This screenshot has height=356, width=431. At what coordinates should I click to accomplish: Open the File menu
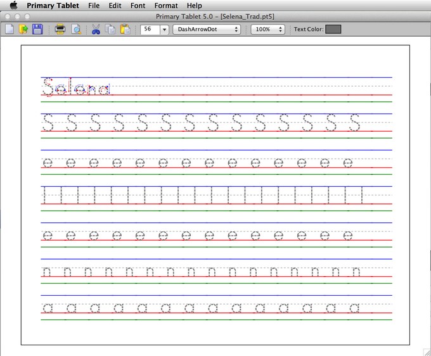coord(94,6)
